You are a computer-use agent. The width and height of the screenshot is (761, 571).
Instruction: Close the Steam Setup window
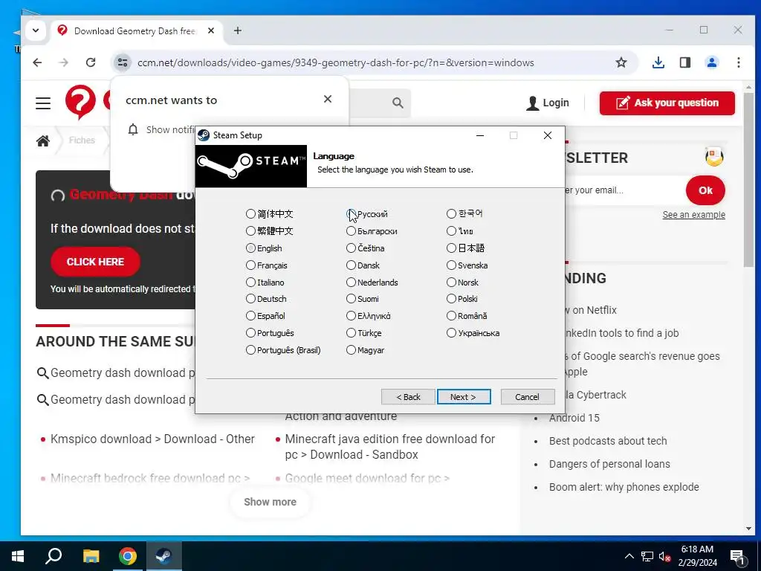click(548, 135)
